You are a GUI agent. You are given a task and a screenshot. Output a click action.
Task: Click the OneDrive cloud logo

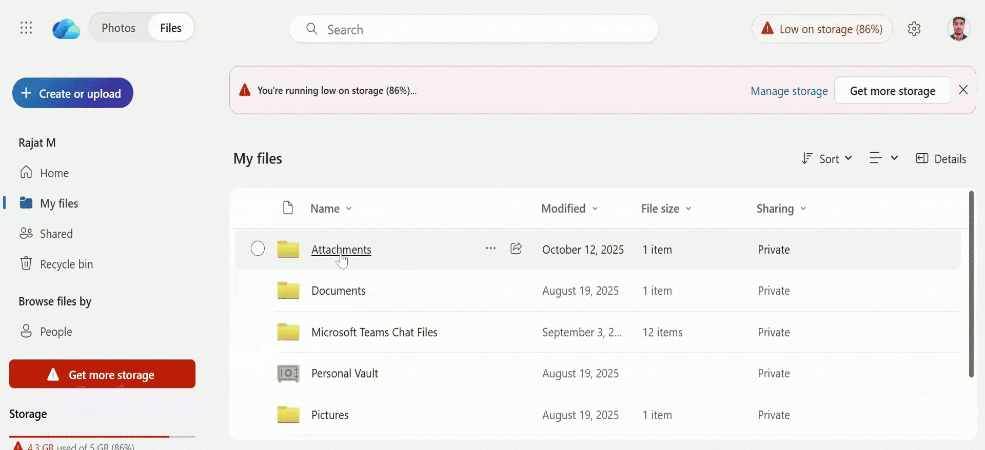click(x=66, y=29)
